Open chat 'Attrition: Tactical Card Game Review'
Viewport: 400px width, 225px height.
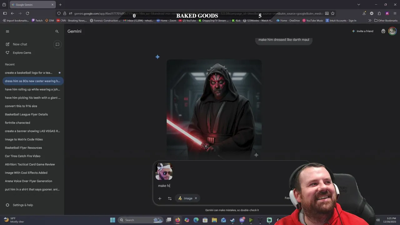click(30, 164)
